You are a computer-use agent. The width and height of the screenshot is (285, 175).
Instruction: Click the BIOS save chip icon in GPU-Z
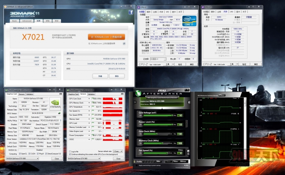coord(59,113)
